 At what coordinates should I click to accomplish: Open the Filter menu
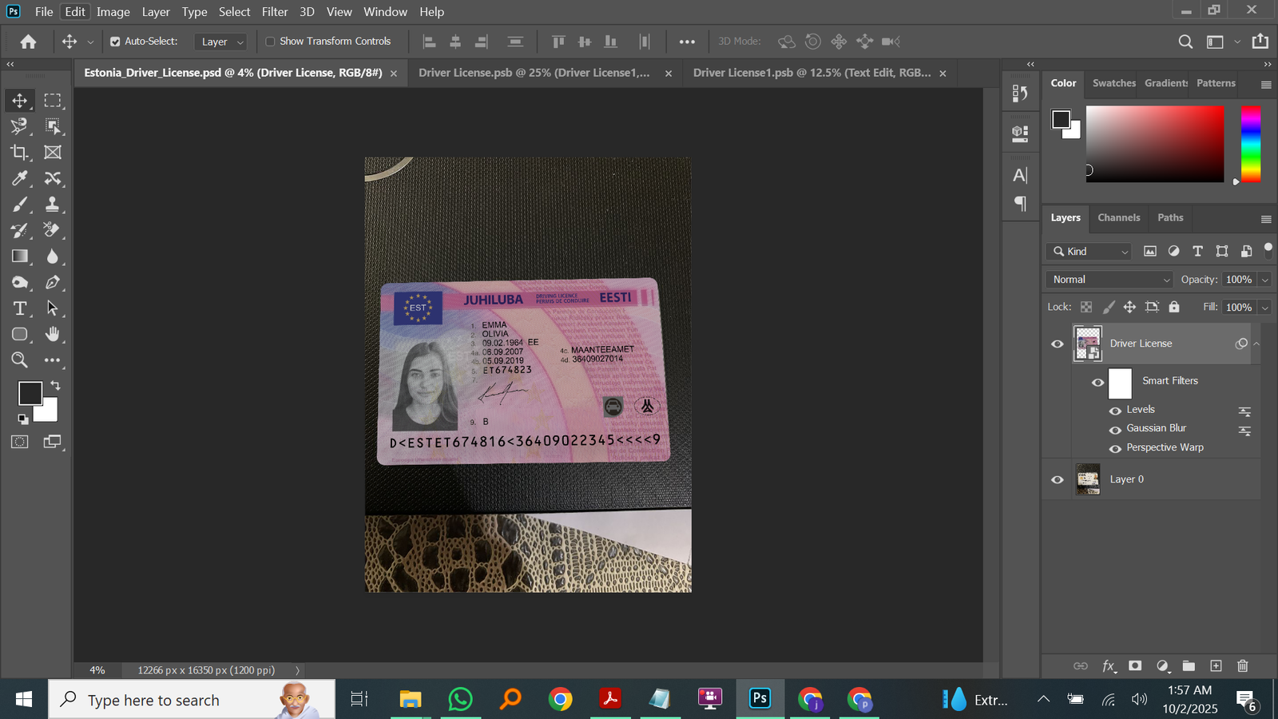[274, 12]
